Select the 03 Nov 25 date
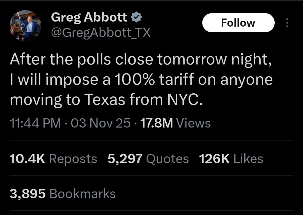Image resolution: width=303 pixels, height=215 pixels. tap(100, 123)
